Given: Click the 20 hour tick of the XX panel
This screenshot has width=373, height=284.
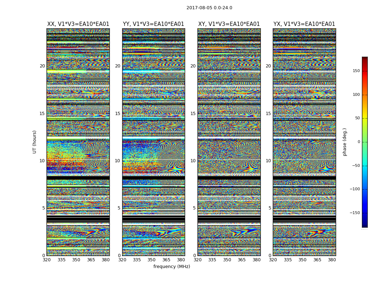Looking at the screenshot, I should (x=42, y=66).
